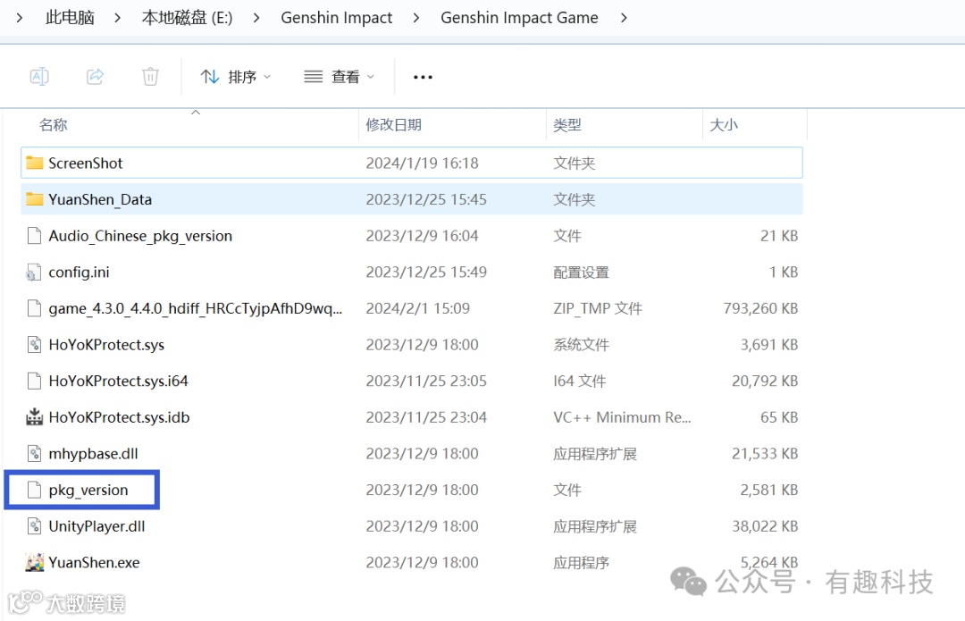Open the 排序 sort dropdown
965x621 pixels.
click(236, 77)
